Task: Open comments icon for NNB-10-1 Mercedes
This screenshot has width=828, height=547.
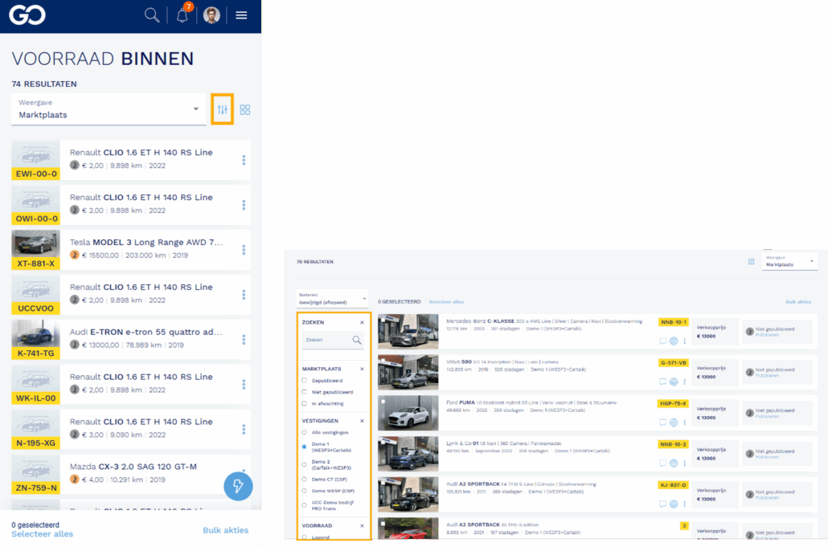Action: click(662, 341)
